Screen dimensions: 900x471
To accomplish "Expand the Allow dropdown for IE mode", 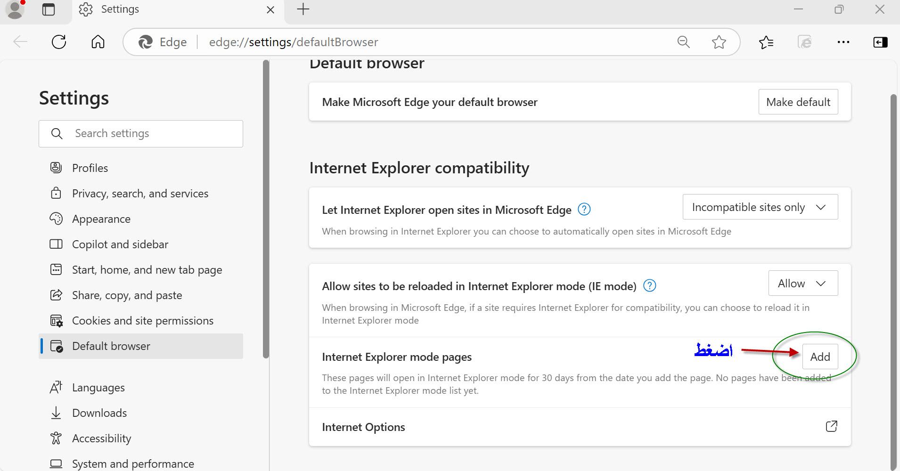I will click(x=802, y=284).
